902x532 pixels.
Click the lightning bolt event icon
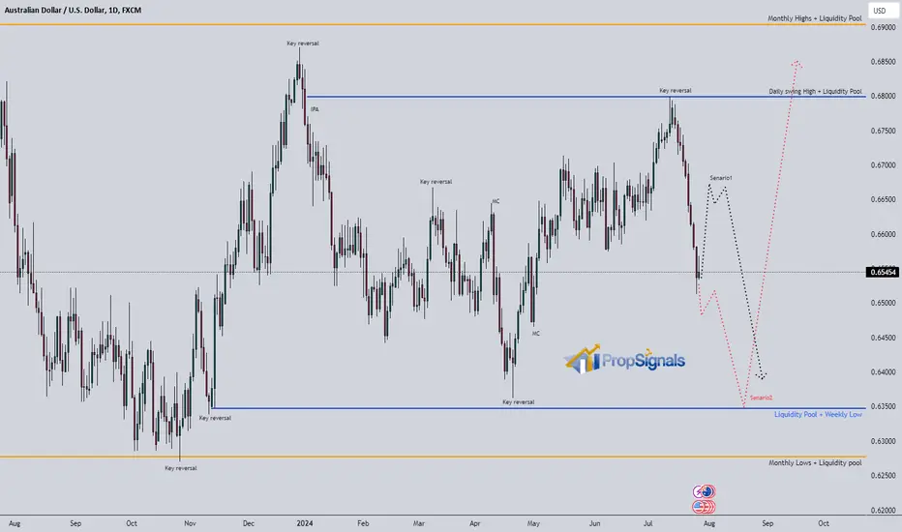[x=699, y=491]
